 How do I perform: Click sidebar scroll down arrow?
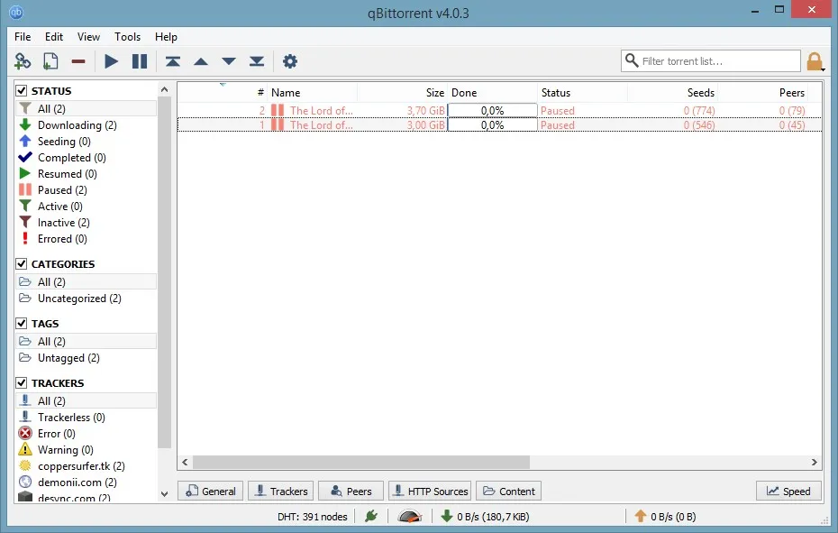164,494
